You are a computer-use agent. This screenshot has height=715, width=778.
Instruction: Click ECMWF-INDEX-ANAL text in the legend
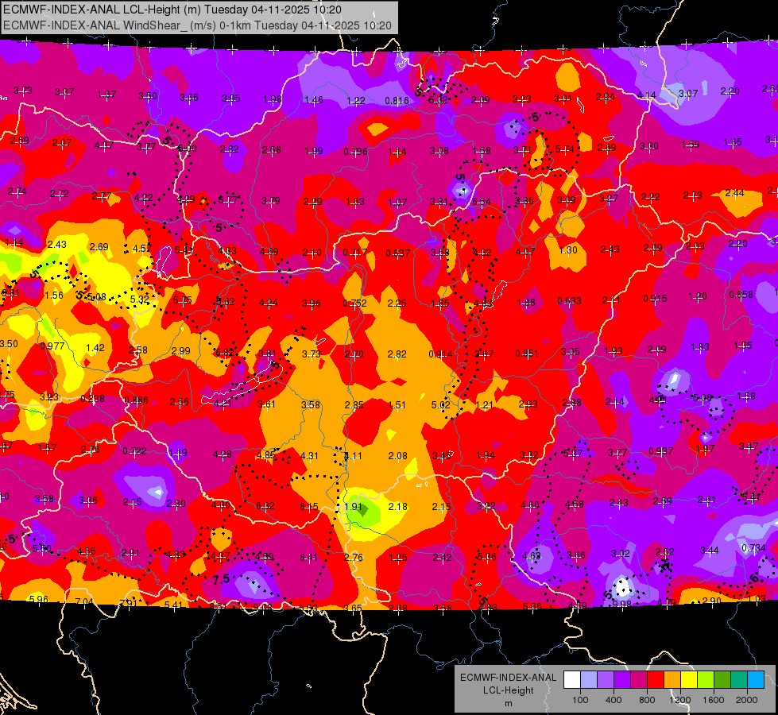509,678
